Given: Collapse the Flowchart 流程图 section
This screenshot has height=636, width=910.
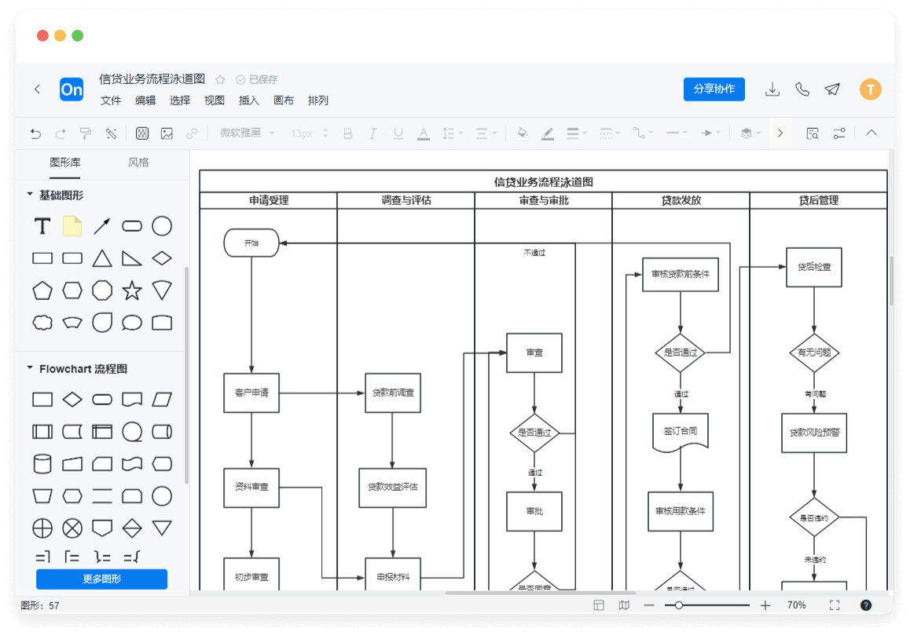Looking at the screenshot, I should pos(30,368).
